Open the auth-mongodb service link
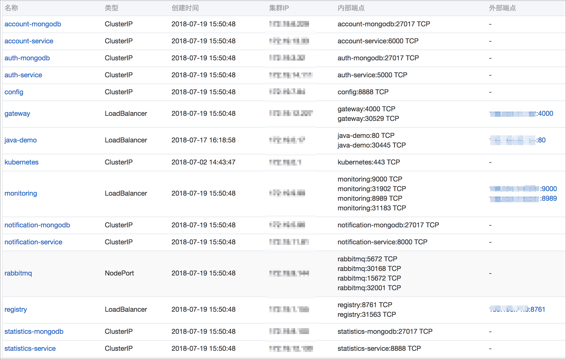This screenshot has height=359, width=566. [x=27, y=58]
